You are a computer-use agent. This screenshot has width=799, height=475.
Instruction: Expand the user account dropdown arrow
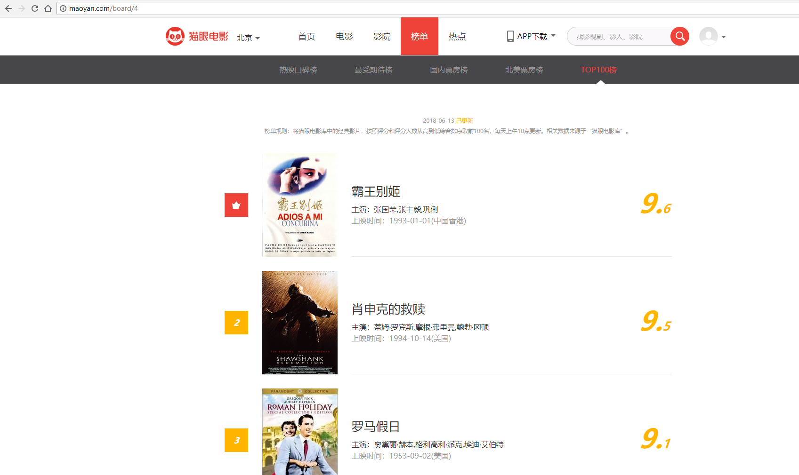(724, 37)
